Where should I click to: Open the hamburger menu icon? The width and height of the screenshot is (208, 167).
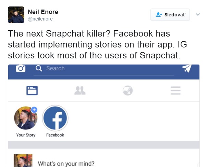pyautogui.click(x=175, y=91)
